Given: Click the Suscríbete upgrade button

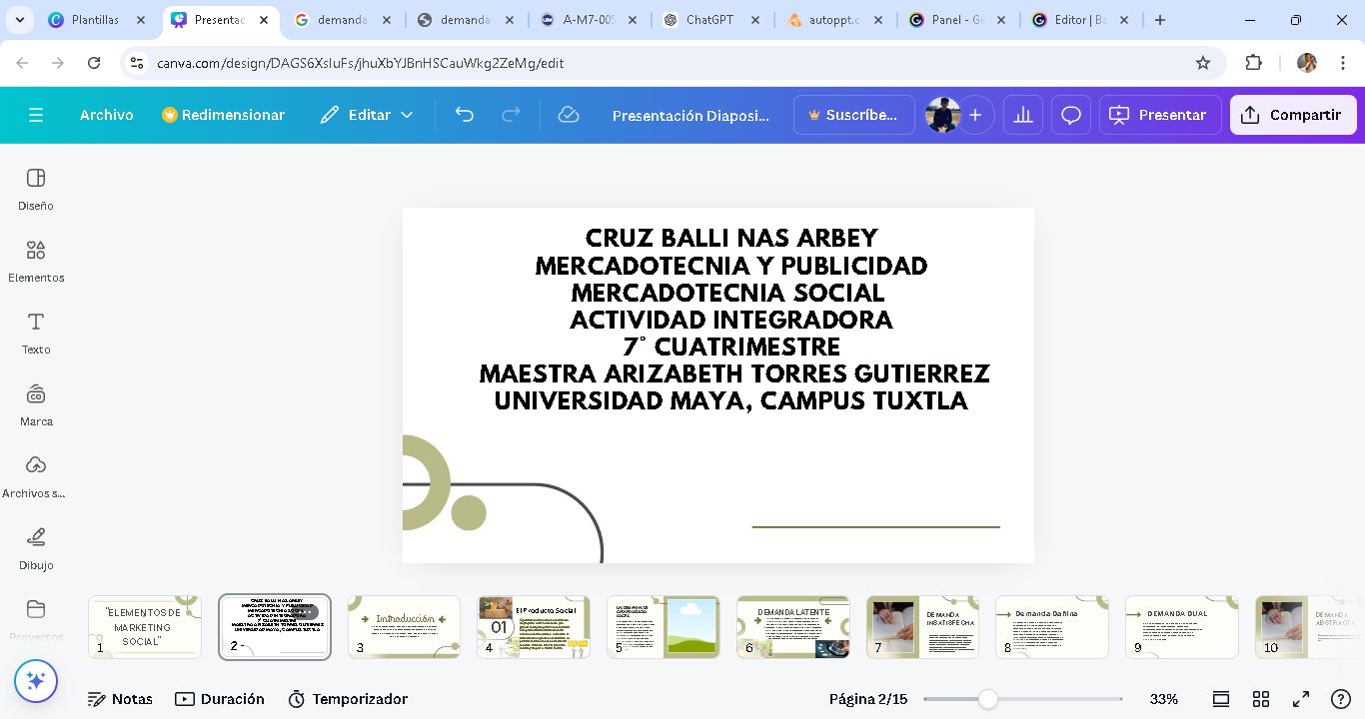Looking at the screenshot, I should 854,115.
